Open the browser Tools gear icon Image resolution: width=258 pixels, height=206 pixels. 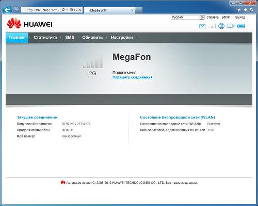(252, 10)
